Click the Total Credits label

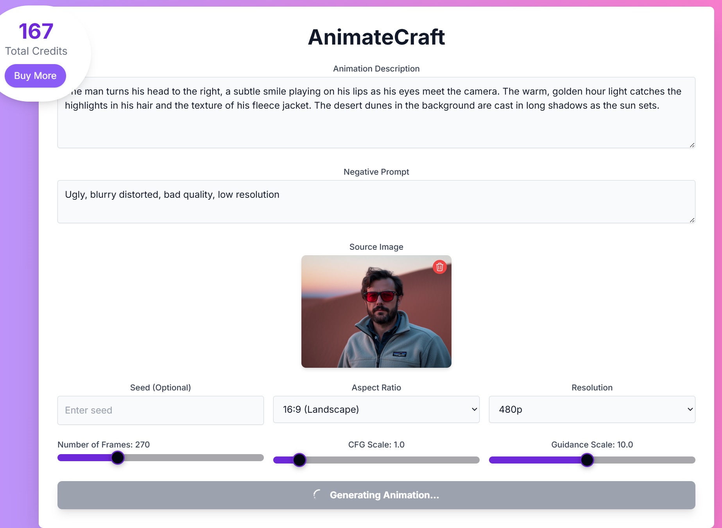[36, 51]
